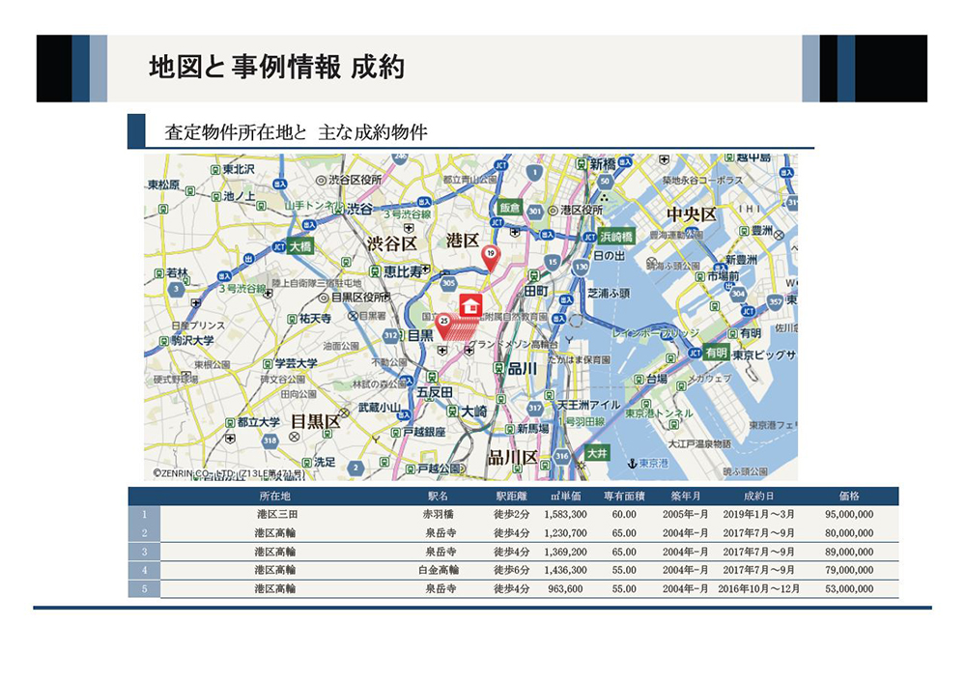Select the red map pin numbered 19
Screen dimensions: 966x682
click(x=491, y=258)
